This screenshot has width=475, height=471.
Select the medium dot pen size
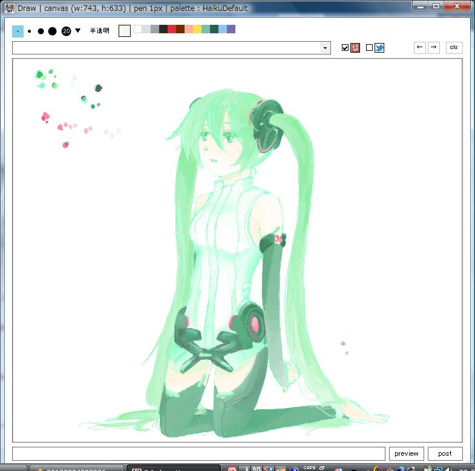tap(41, 31)
